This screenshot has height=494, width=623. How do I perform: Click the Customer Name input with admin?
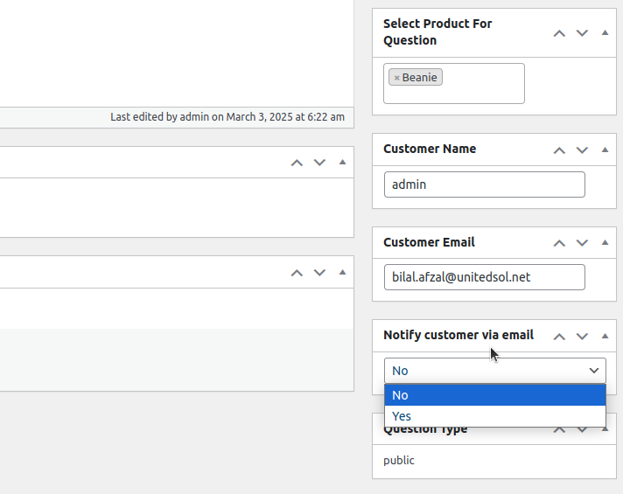tap(484, 184)
